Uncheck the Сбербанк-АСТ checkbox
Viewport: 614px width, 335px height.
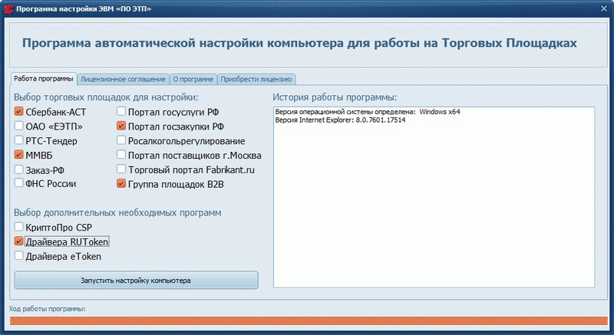18,112
